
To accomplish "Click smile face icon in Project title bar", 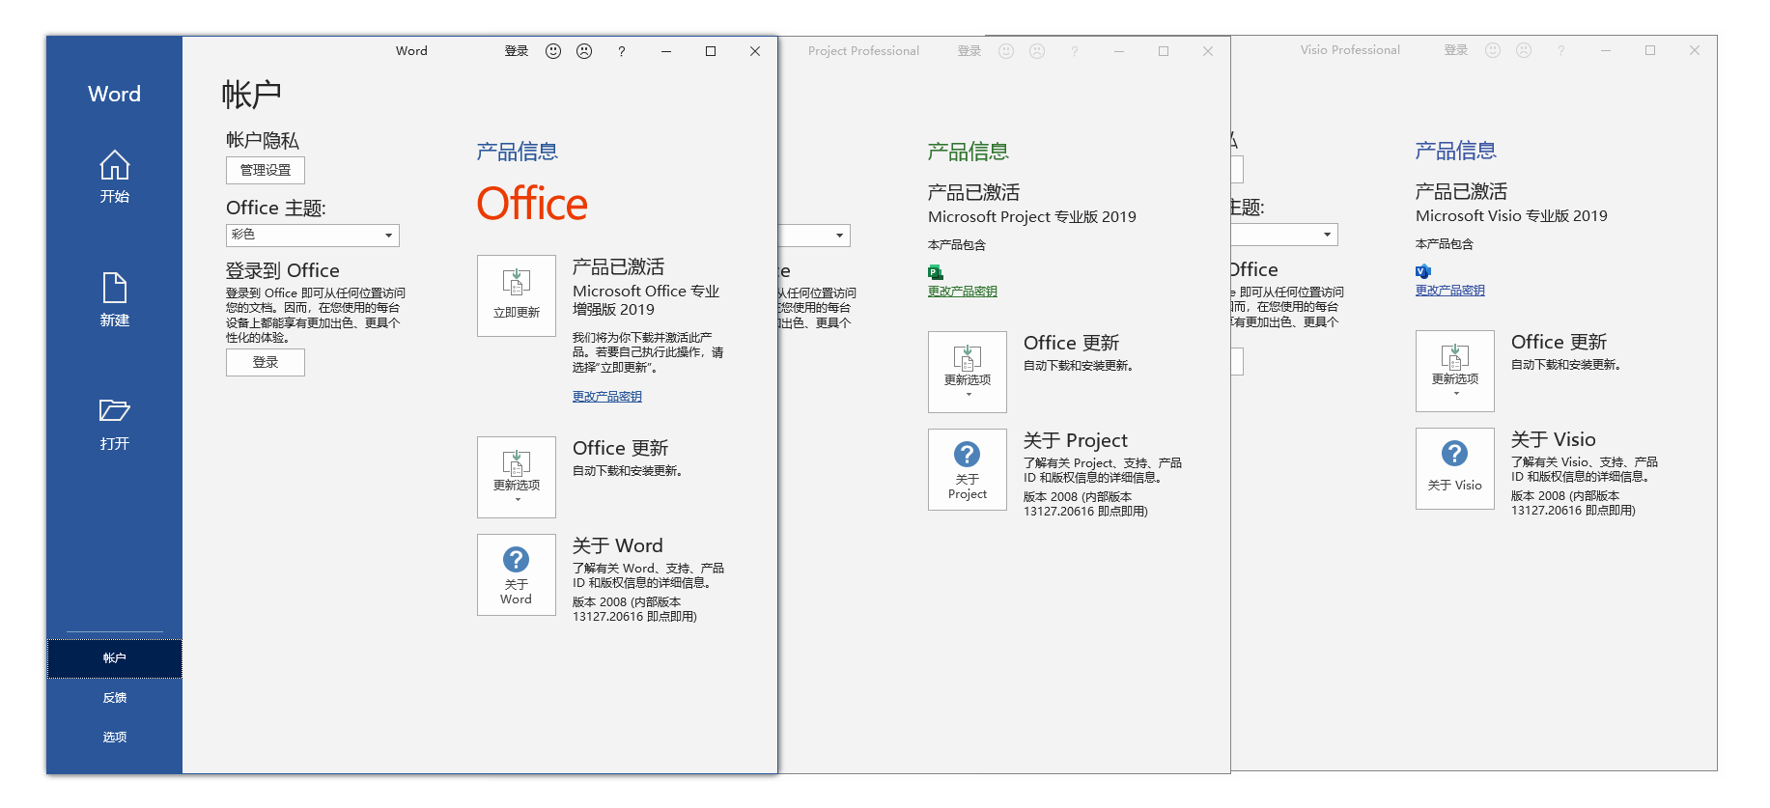I will [1006, 51].
